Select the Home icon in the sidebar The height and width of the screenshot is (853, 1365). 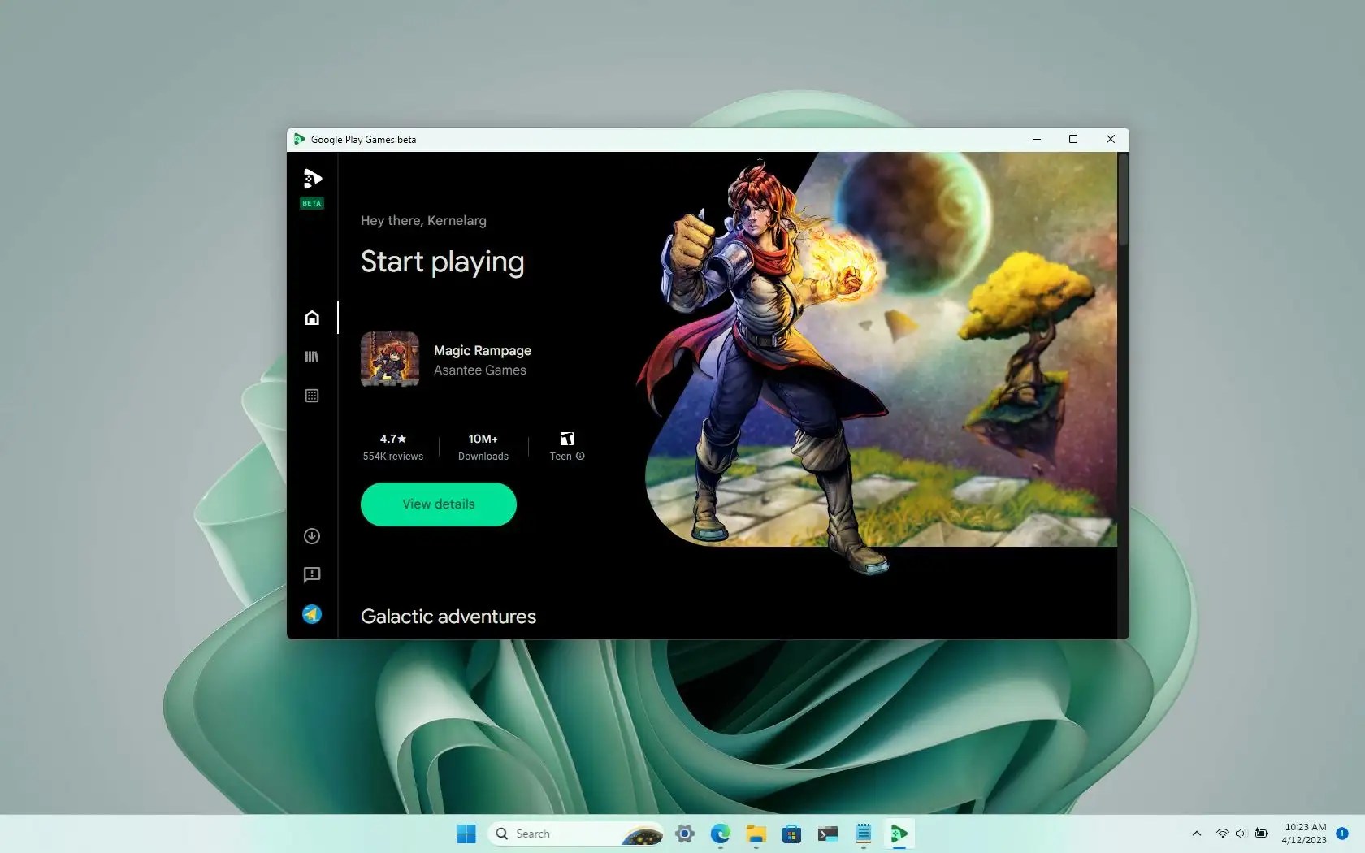[311, 318]
